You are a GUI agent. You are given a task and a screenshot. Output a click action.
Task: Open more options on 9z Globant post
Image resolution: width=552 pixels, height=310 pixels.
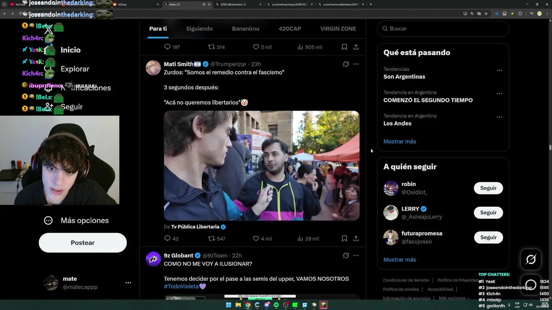(x=356, y=256)
